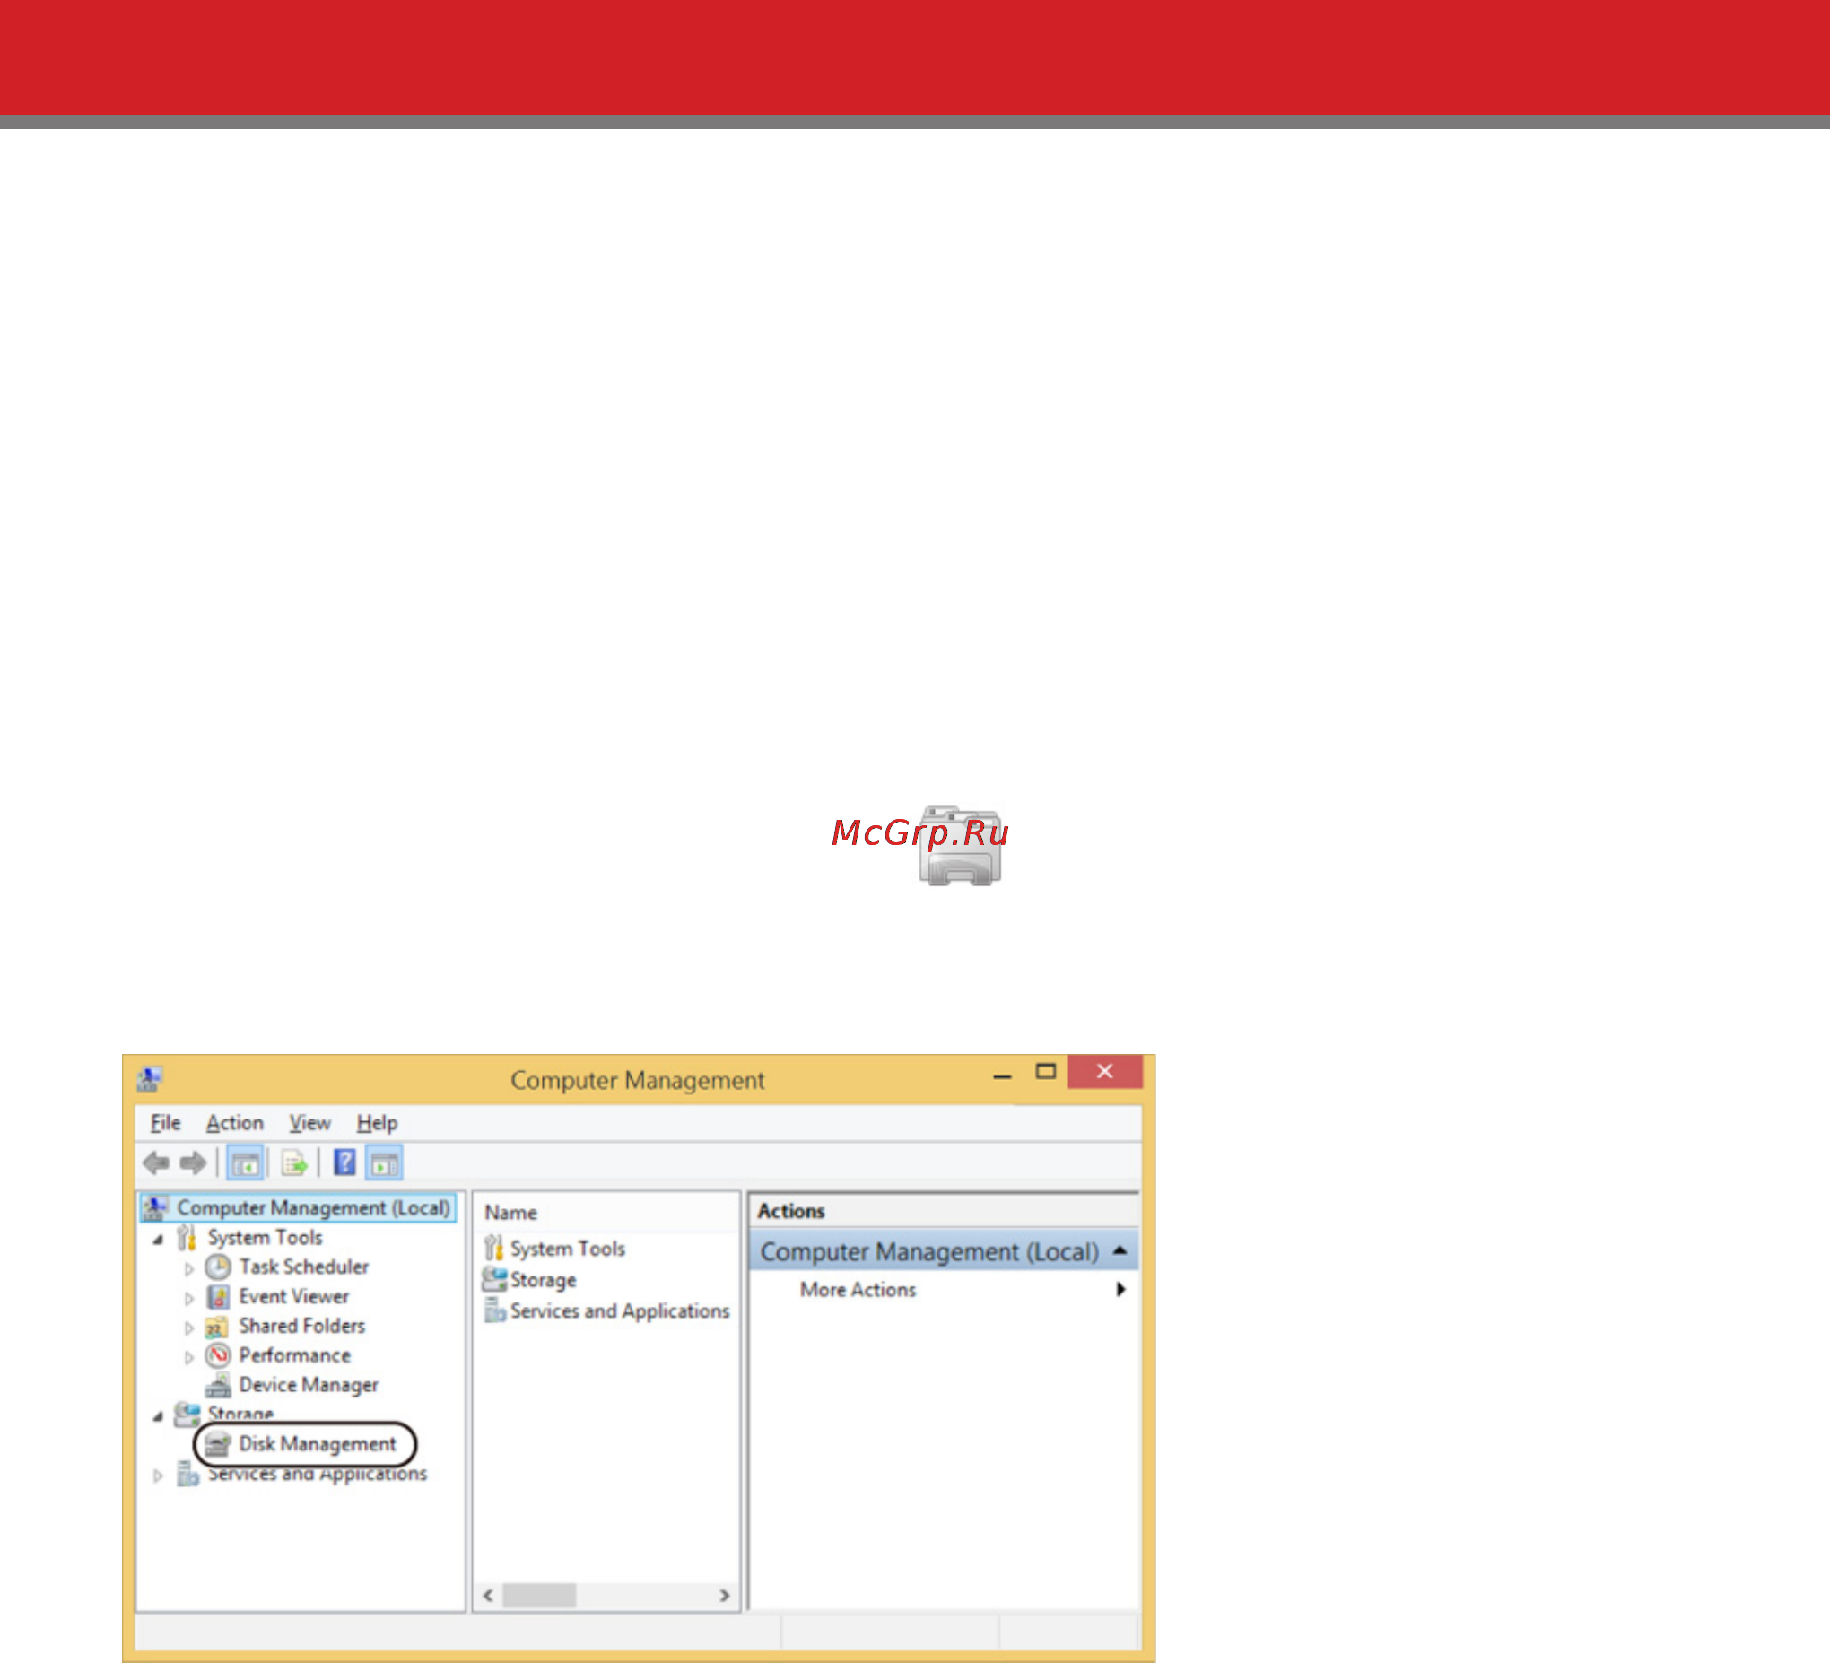
Task: Click More Actions in Actions pane
Action: tap(858, 1289)
